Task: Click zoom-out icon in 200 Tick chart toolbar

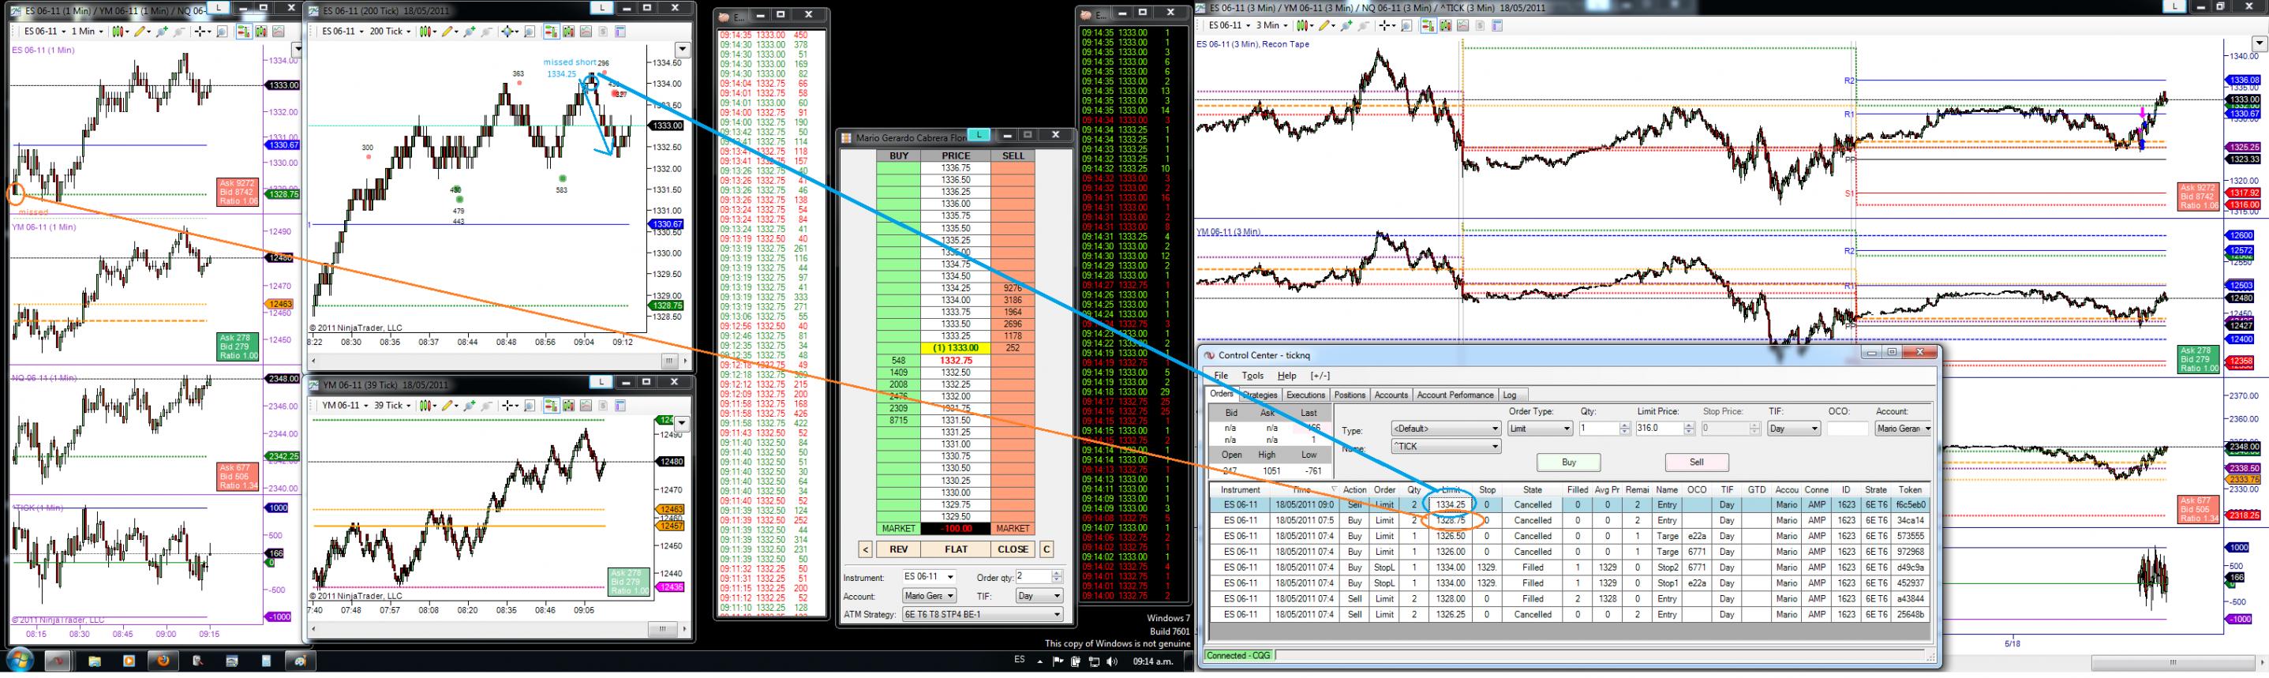Action: pos(487,31)
